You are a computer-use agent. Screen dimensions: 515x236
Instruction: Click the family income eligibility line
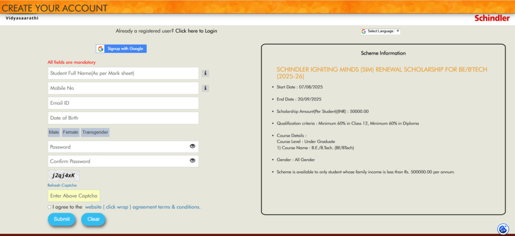(x=366, y=172)
